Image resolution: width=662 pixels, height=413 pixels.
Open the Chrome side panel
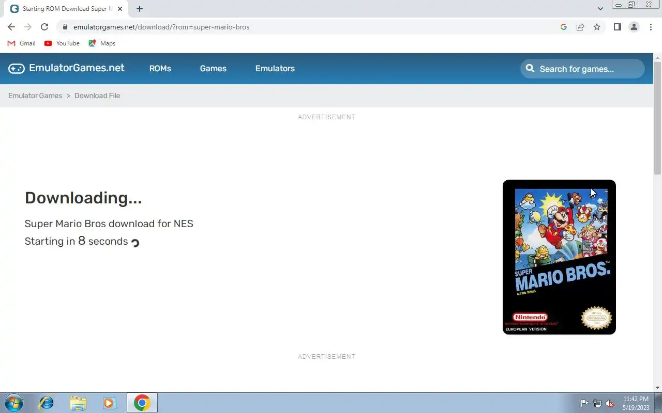point(617,27)
